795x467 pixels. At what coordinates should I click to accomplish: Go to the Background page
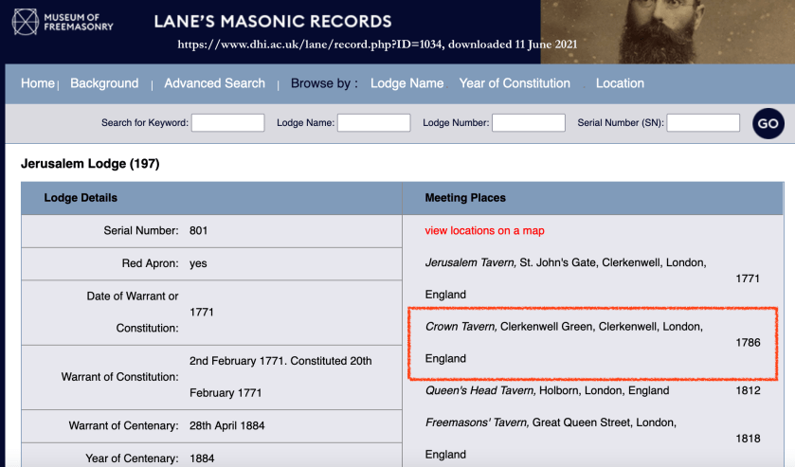(x=104, y=83)
